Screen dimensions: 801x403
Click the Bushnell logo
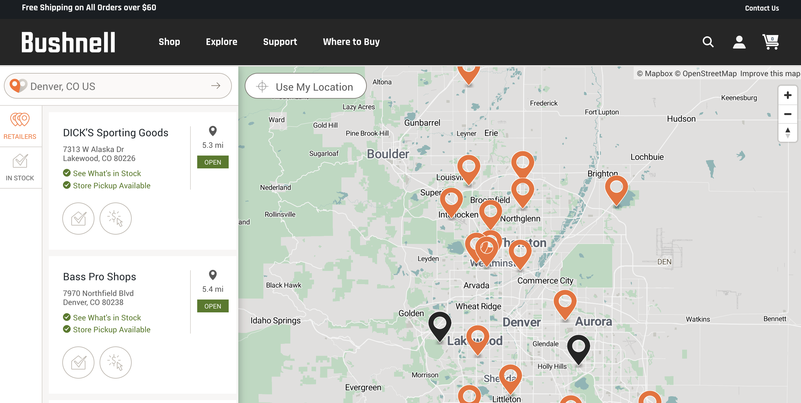(68, 42)
